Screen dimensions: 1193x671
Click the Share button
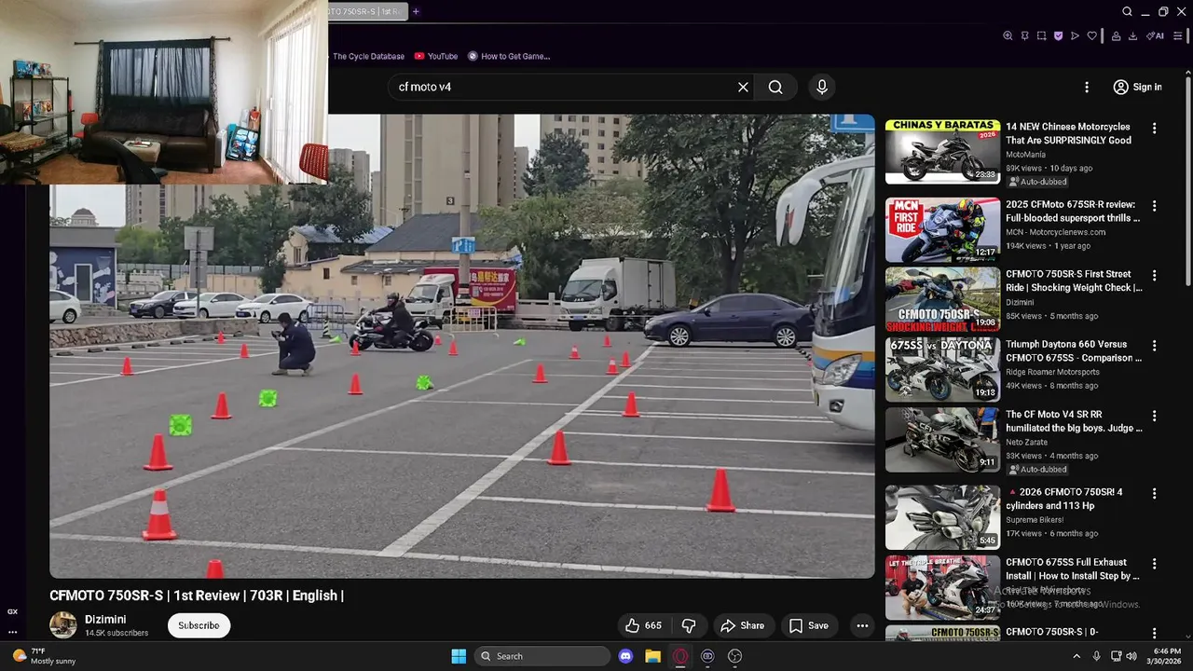click(743, 625)
